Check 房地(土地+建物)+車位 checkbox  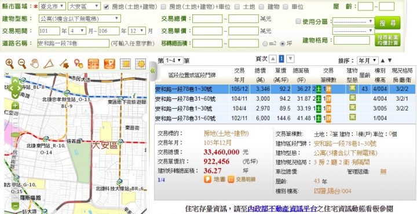(163, 7)
